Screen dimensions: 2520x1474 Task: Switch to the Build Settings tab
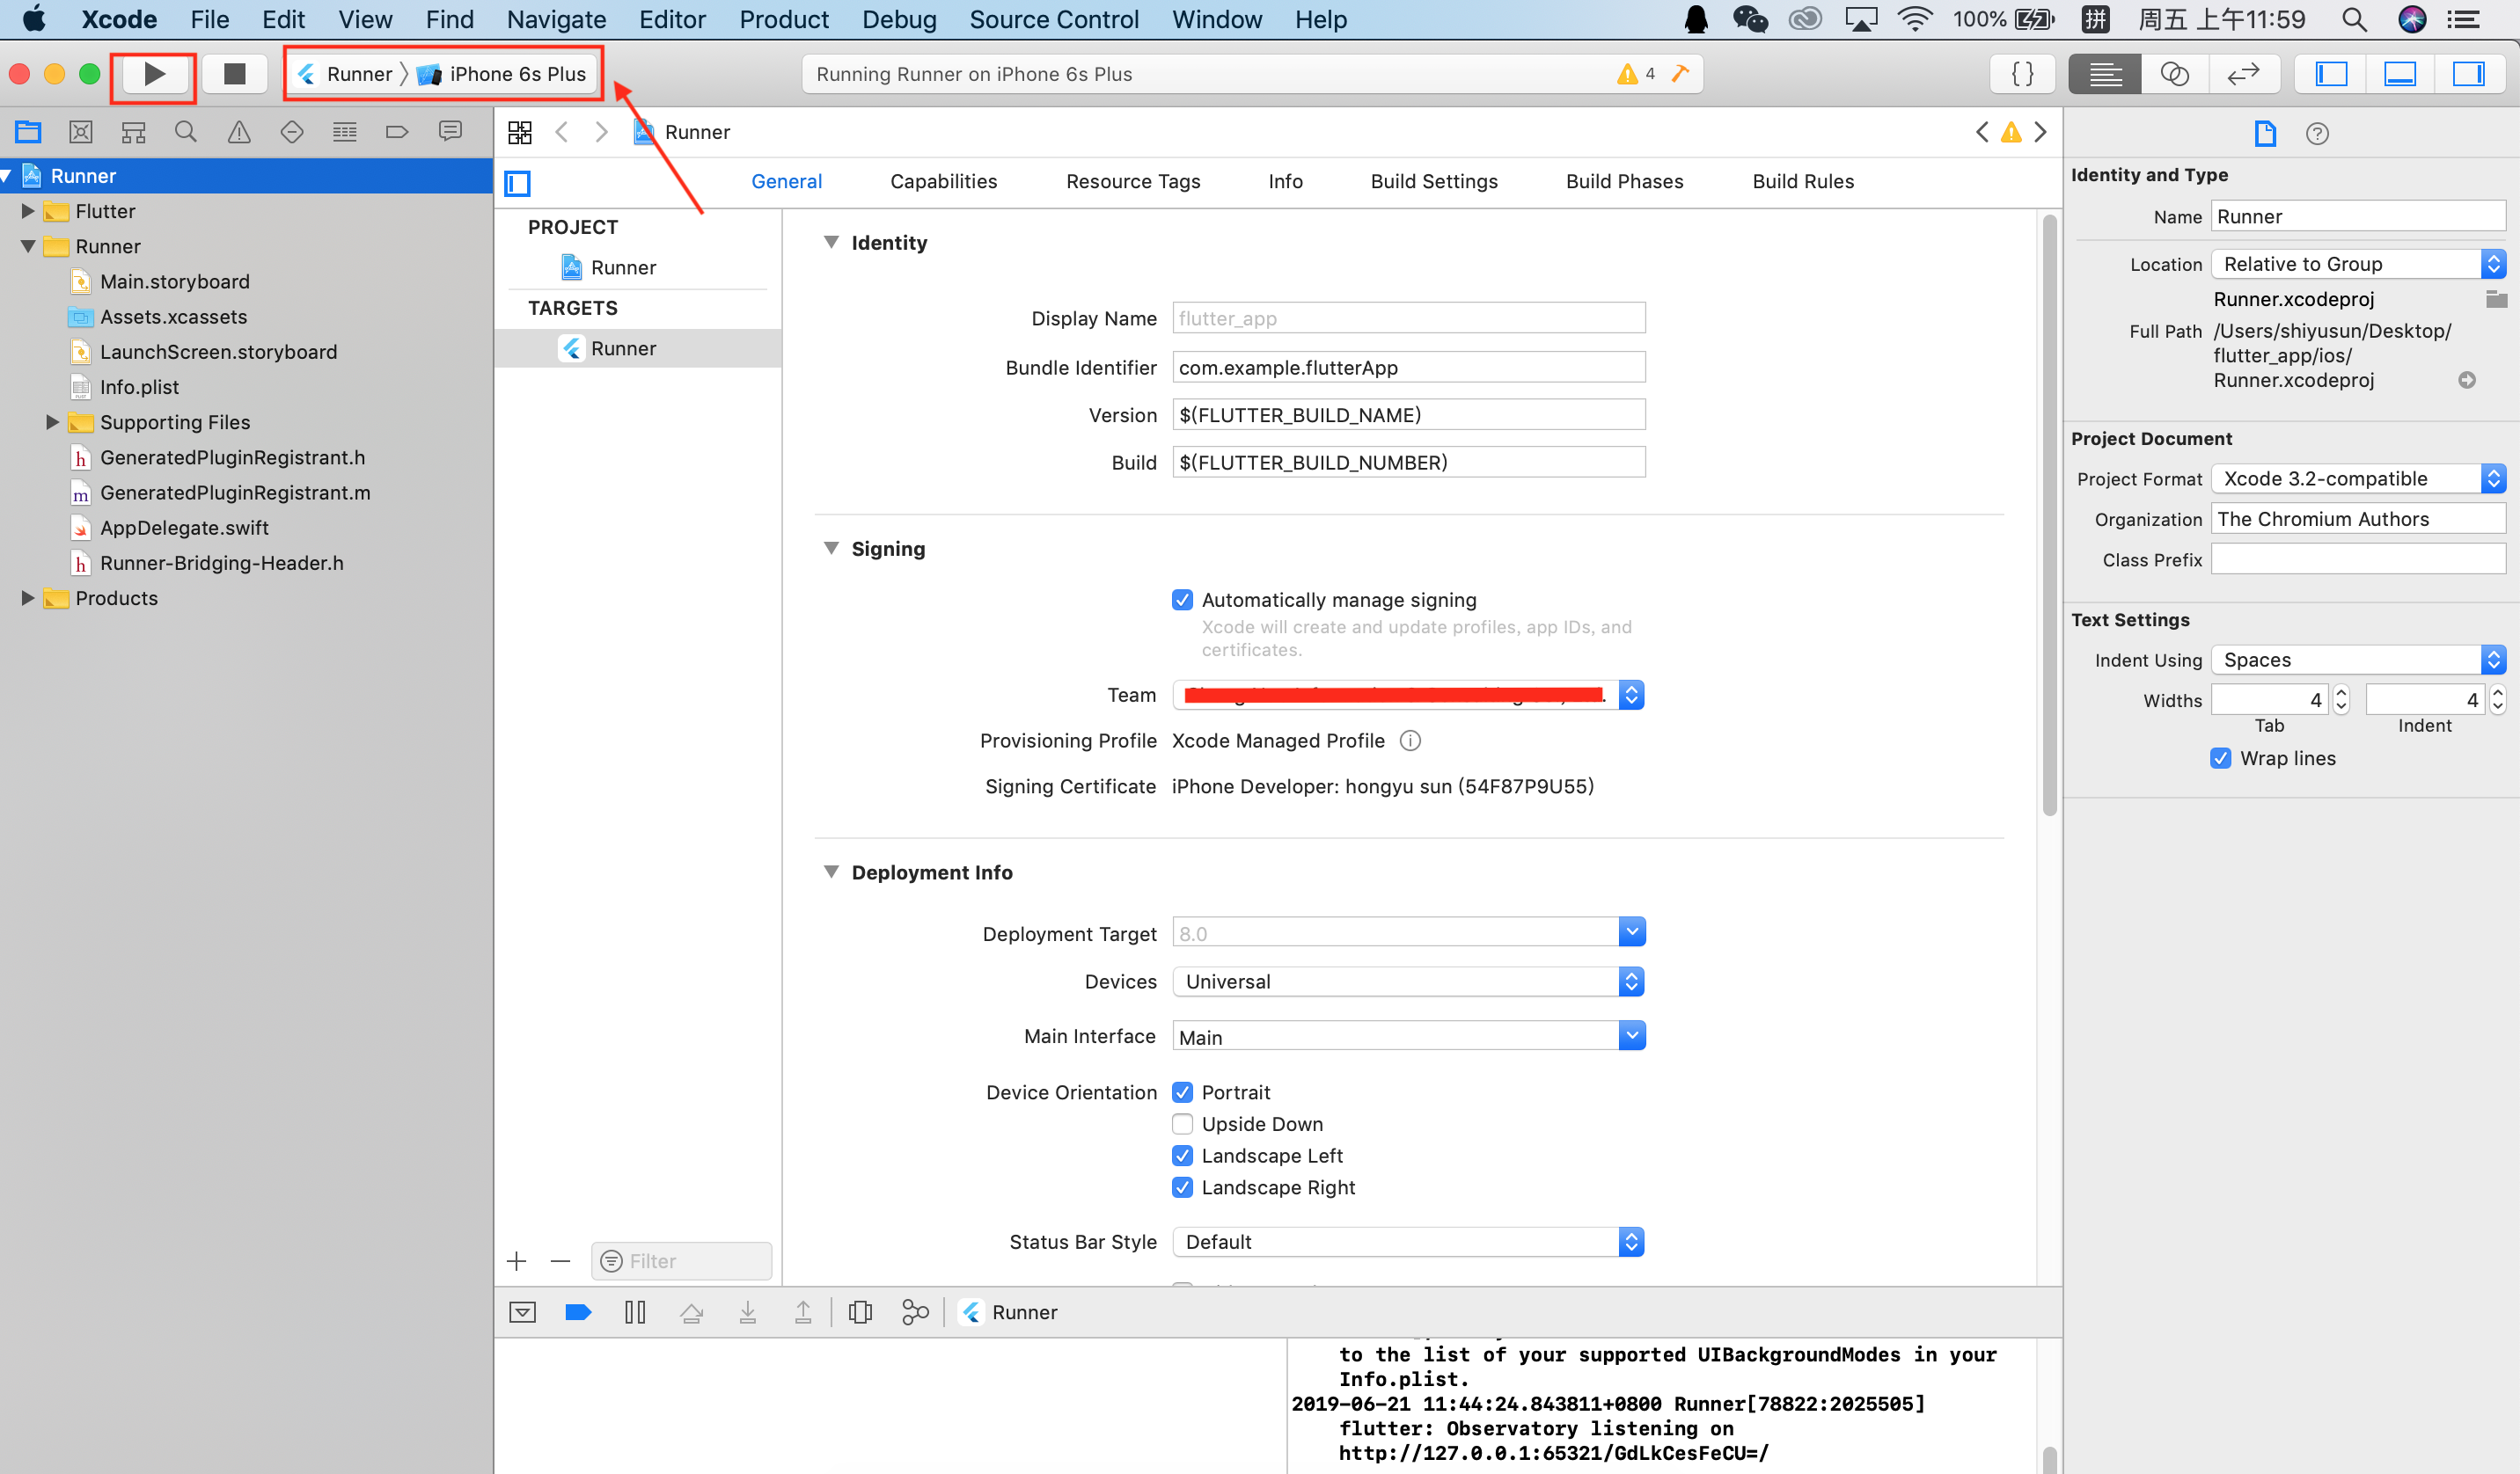[1433, 181]
